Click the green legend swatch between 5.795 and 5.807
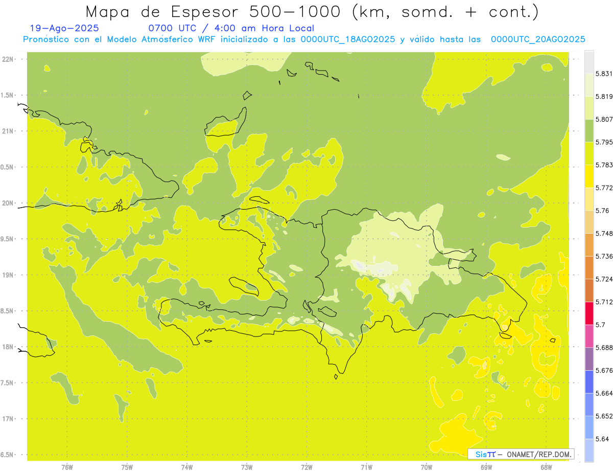Image resolution: width=613 pixels, height=474 pixels. pos(589,130)
